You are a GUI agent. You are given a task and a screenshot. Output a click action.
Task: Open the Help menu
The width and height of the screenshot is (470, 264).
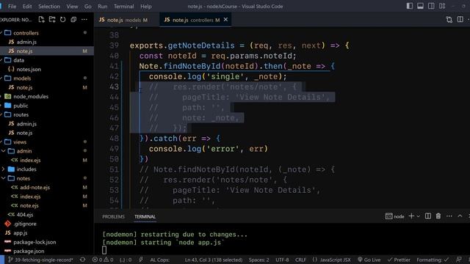[x=146, y=7]
